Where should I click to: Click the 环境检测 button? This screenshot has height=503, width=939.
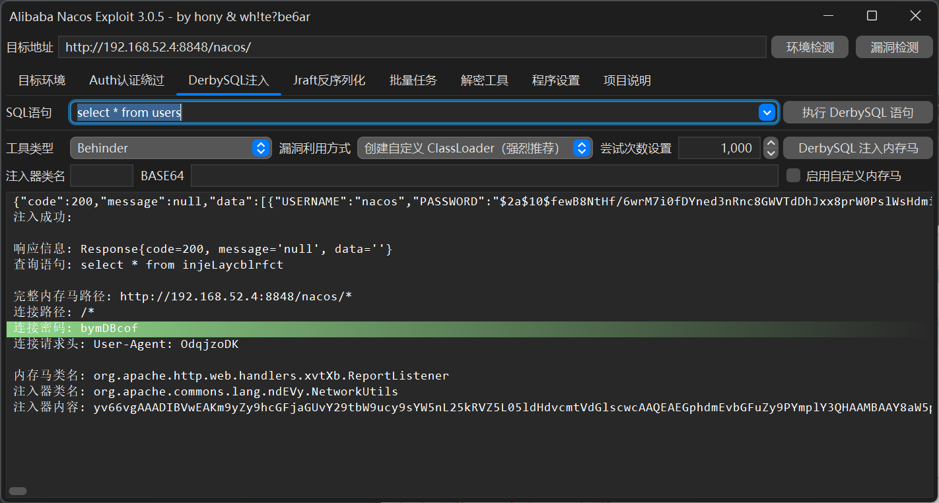tap(810, 48)
